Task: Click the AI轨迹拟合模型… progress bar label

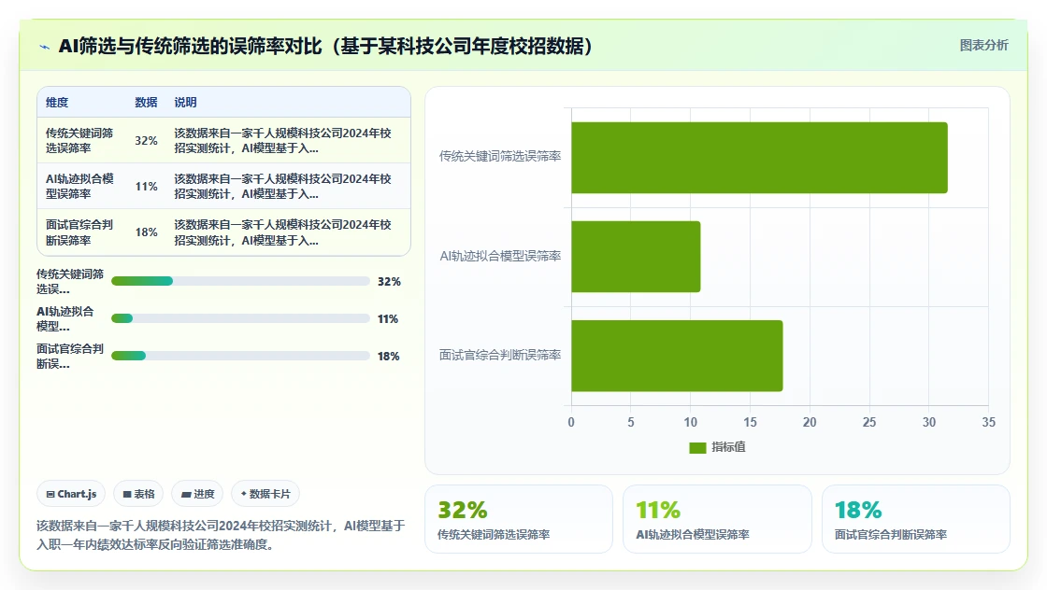Action: (x=65, y=318)
